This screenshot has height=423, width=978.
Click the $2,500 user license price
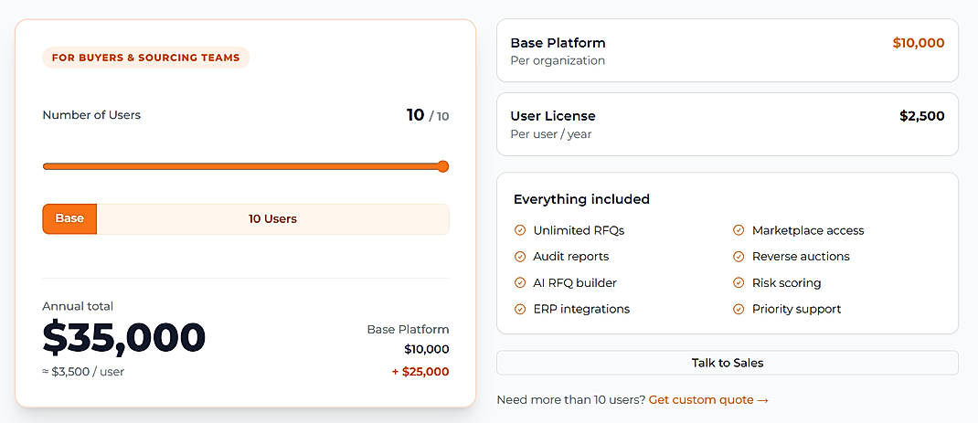pos(922,116)
